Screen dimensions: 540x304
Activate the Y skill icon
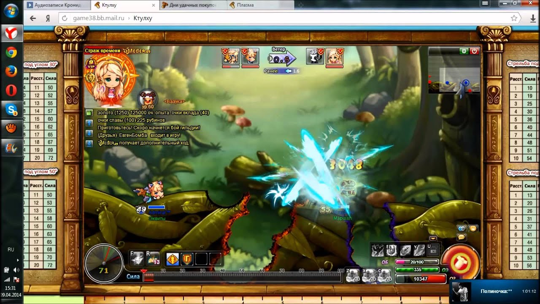point(419,250)
